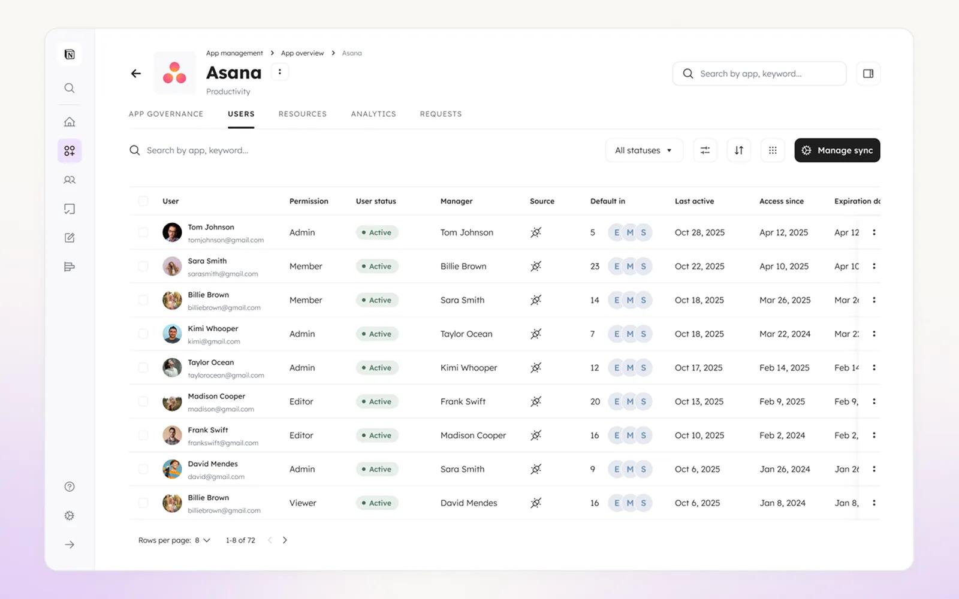Open the people icon in left sidebar
The width and height of the screenshot is (959, 599).
tap(70, 180)
